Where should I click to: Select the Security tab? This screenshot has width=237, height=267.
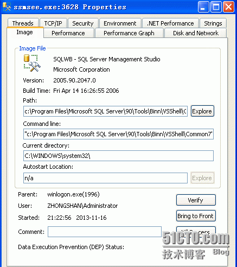[83, 23]
